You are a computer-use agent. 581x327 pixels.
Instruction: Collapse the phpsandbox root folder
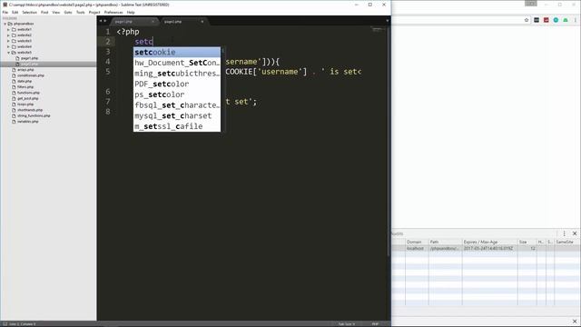tap(5, 24)
